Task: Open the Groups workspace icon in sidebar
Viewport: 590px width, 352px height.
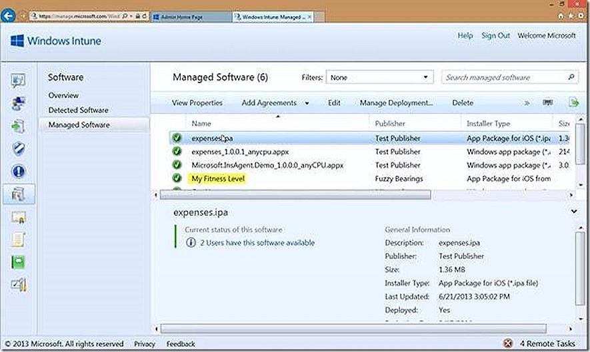Action: (18, 103)
